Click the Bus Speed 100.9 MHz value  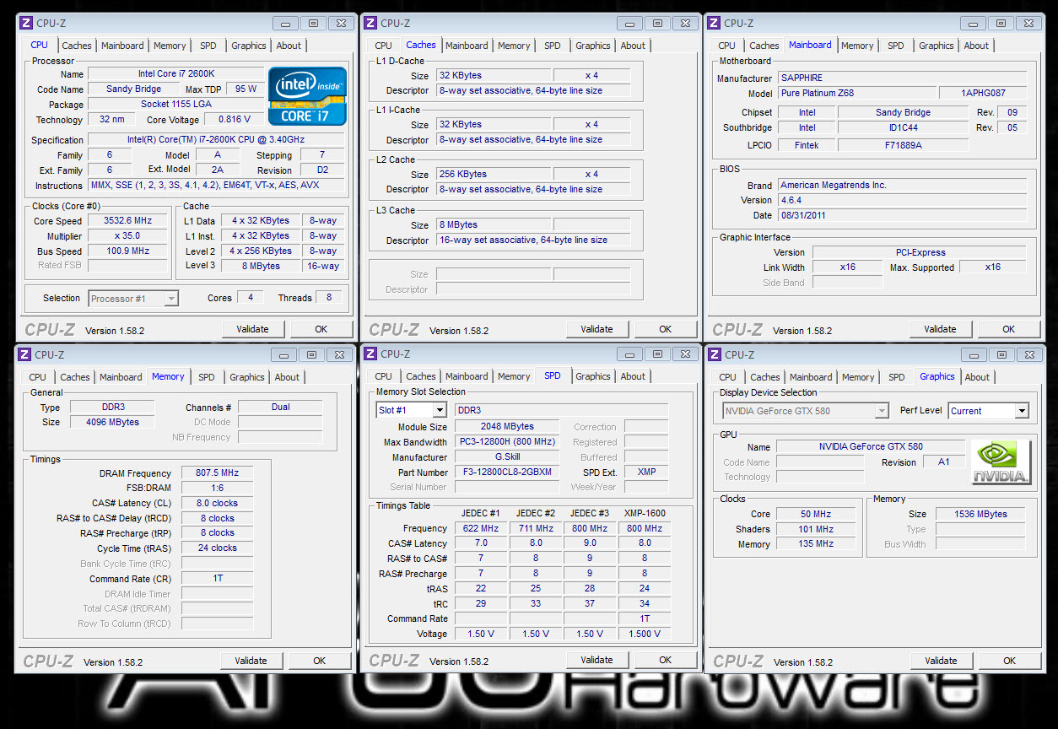click(127, 251)
